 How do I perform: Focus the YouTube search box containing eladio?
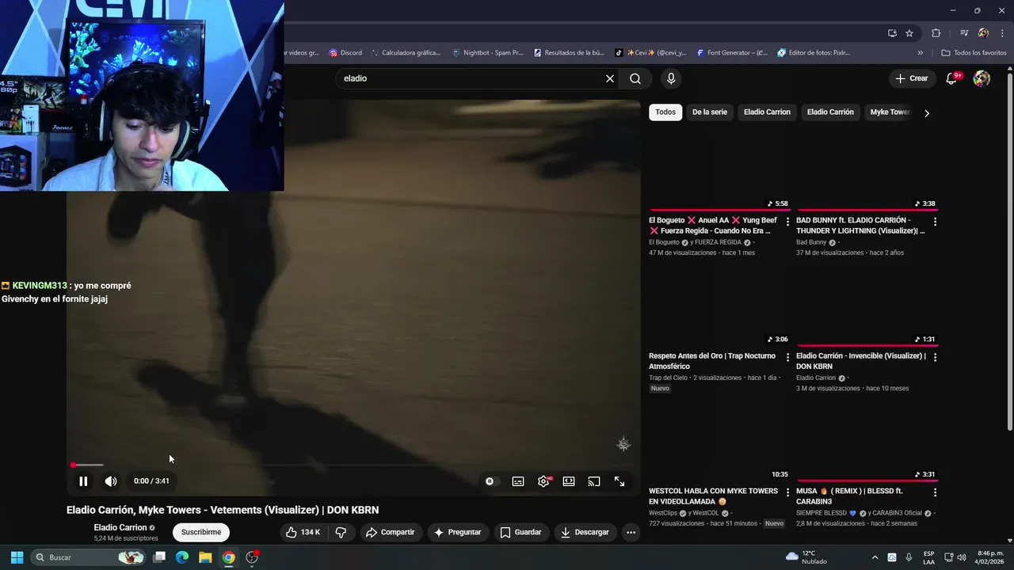tap(471, 78)
